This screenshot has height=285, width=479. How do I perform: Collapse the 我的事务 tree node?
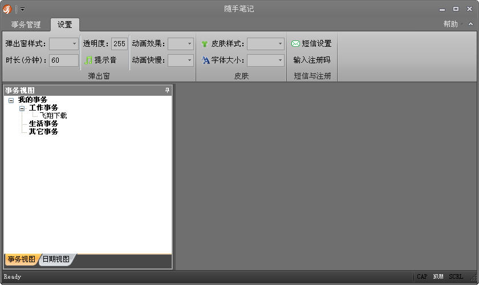(x=11, y=100)
